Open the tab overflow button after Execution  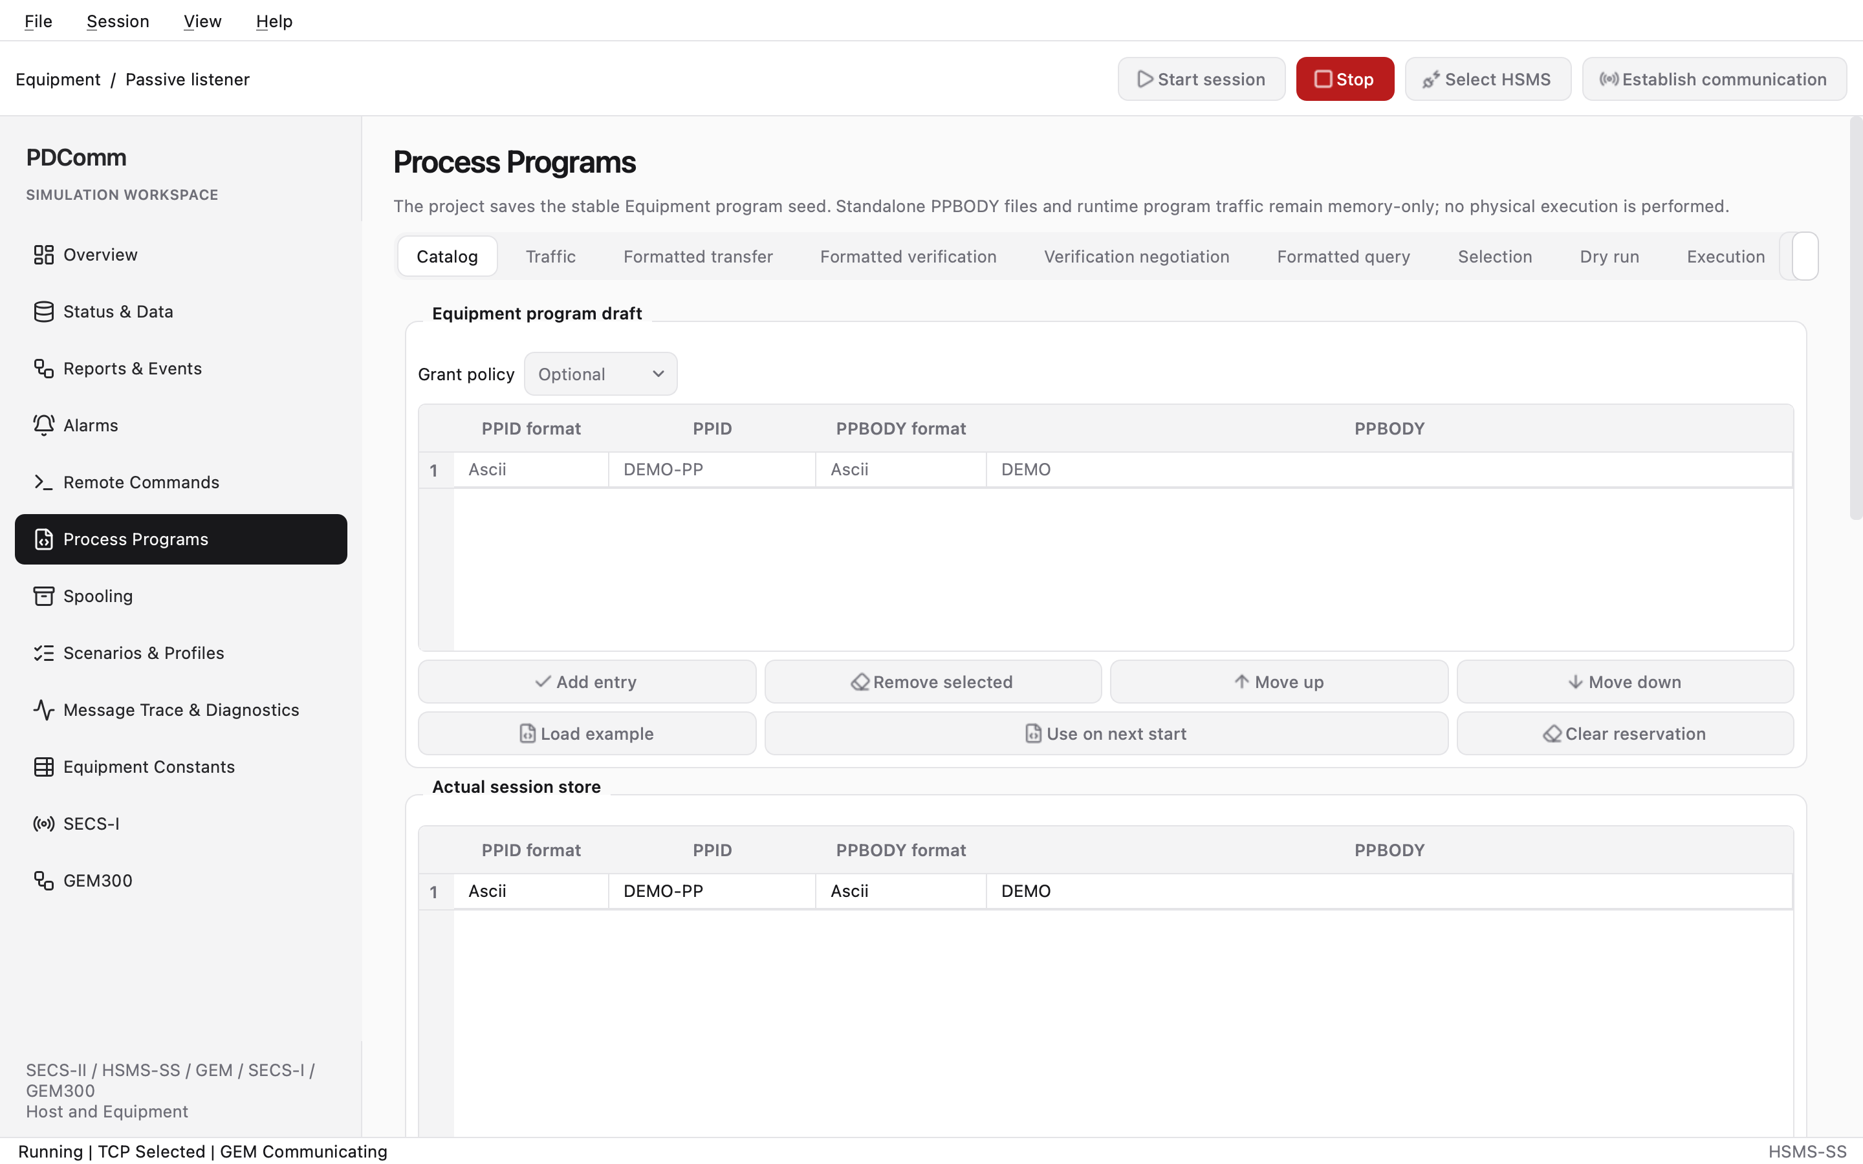click(1805, 256)
